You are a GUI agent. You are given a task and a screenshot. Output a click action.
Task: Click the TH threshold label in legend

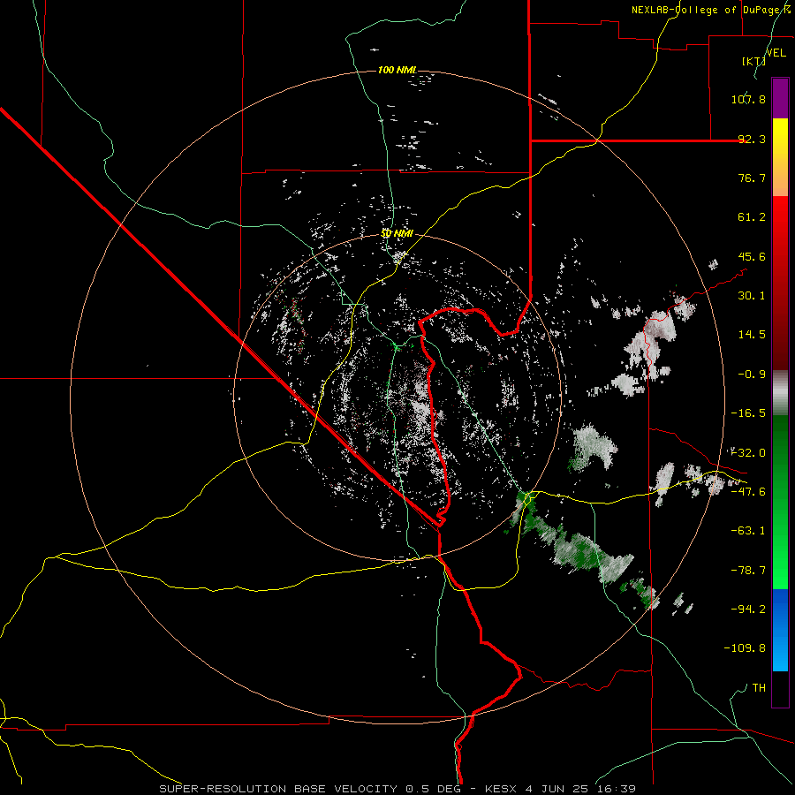tap(759, 688)
